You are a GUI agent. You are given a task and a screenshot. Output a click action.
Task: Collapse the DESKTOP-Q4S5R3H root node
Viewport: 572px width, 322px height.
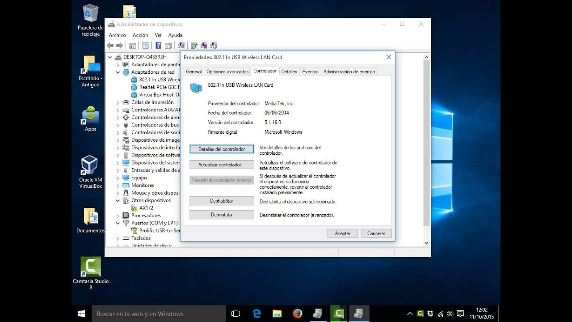coord(110,57)
